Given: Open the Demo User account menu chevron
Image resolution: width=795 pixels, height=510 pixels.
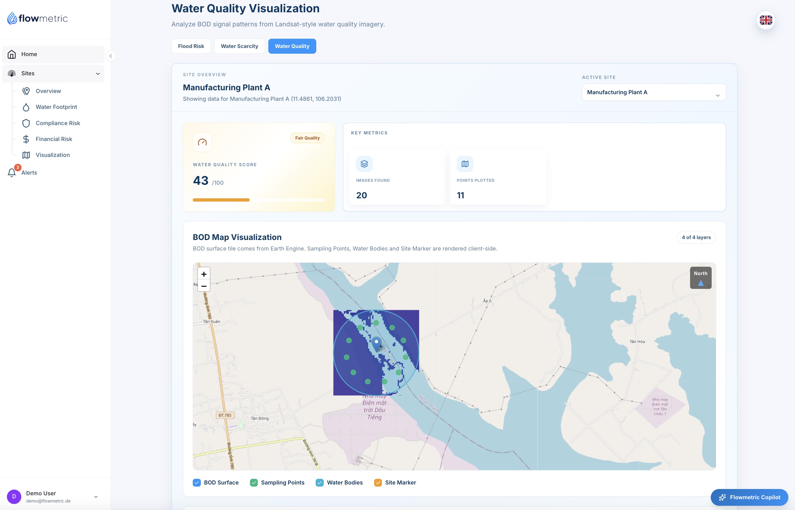Looking at the screenshot, I should 96,497.
